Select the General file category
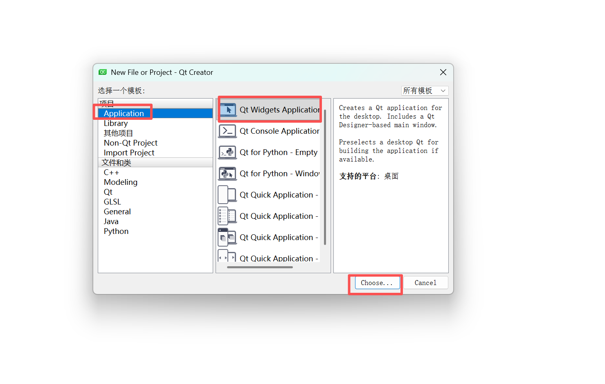Screen dimensions: 605x384 [x=155, y=211]
